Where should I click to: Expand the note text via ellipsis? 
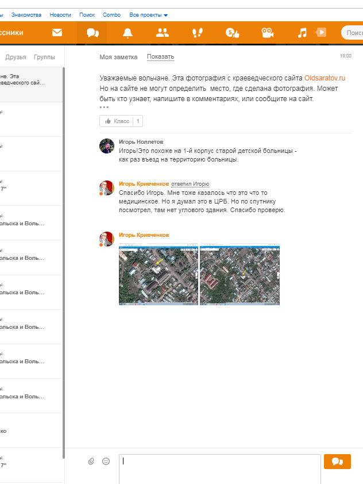coord(103,107)
